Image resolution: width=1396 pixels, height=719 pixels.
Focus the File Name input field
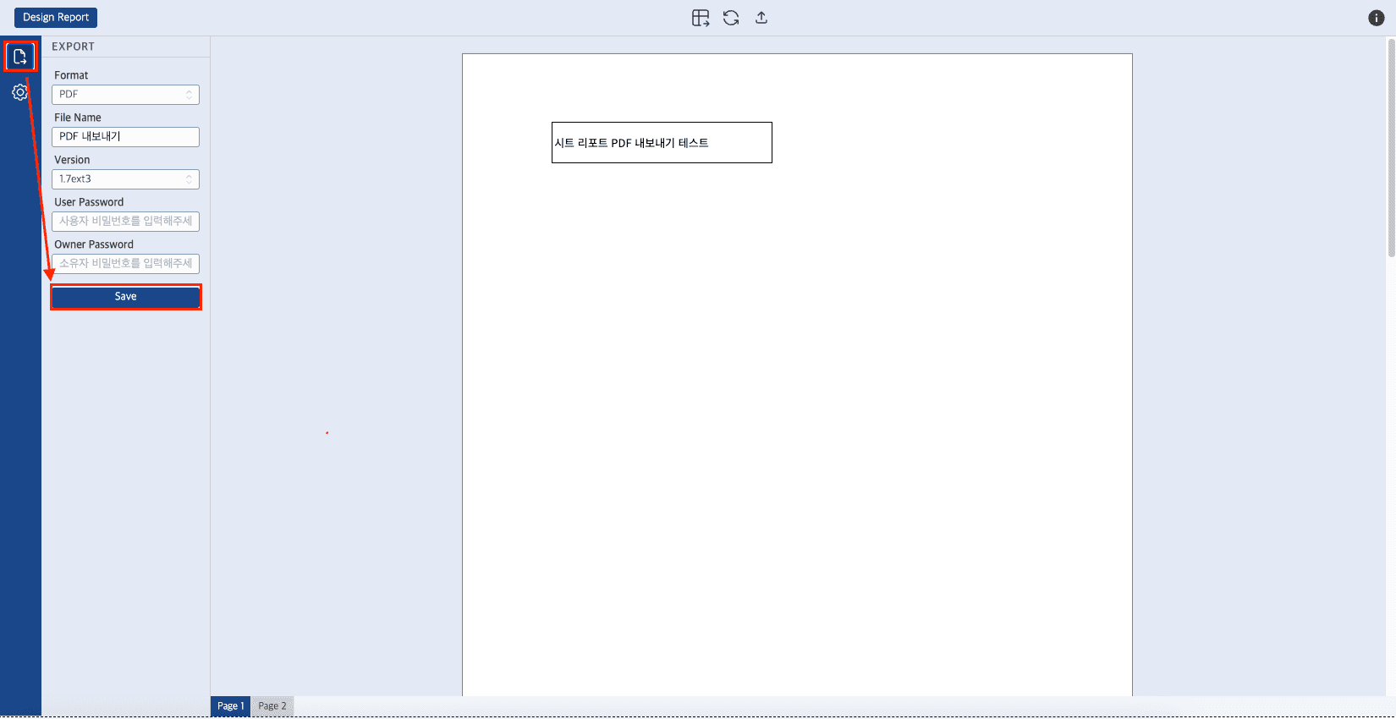(125, 137)
